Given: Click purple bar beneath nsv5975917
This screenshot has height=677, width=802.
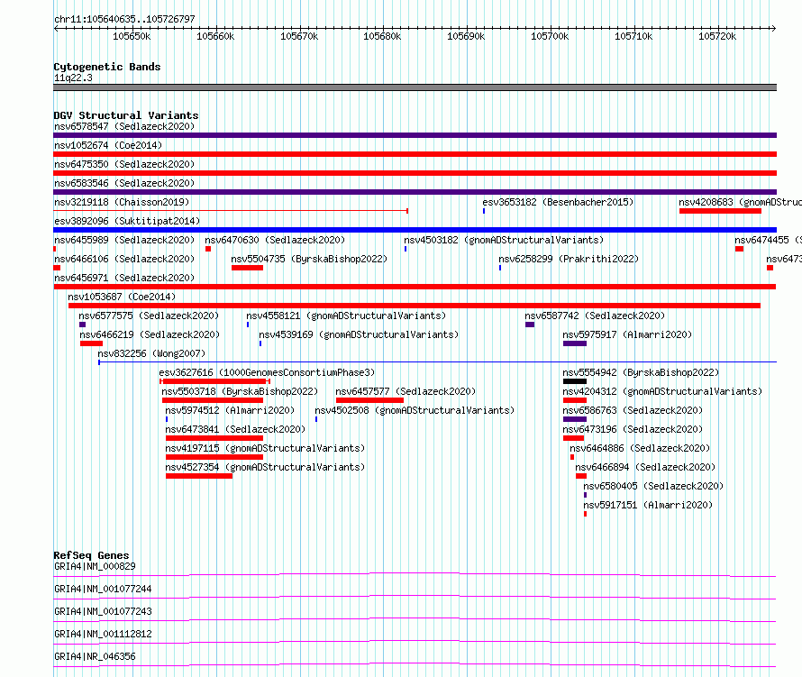Looking at the screenshot, I should [x=575, y=343].
